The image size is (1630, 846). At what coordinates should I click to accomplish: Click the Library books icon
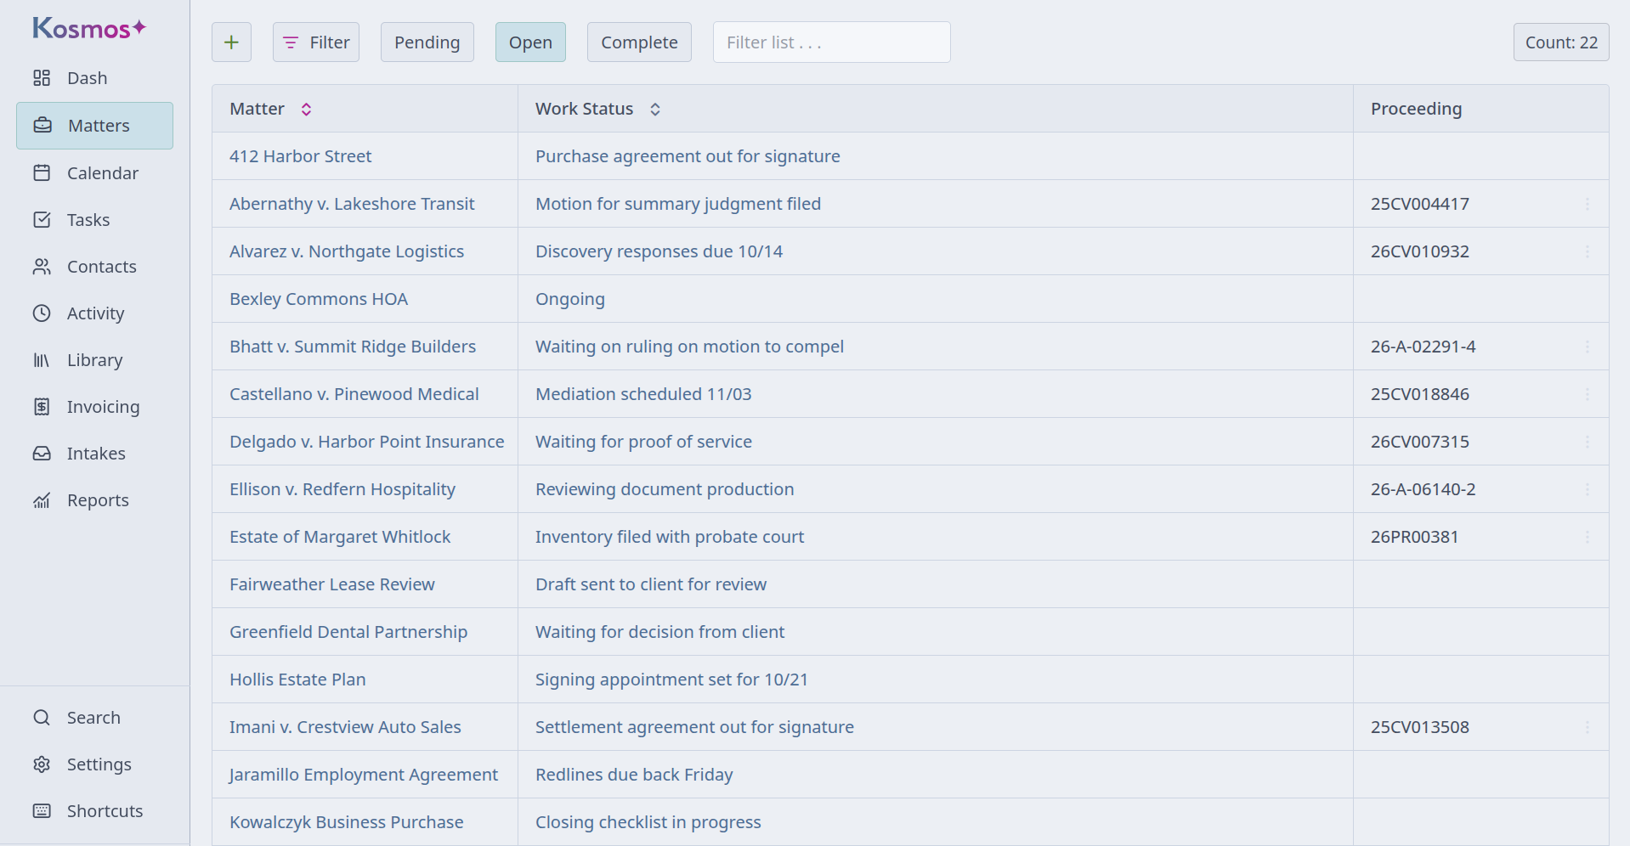tap(42, 360)
